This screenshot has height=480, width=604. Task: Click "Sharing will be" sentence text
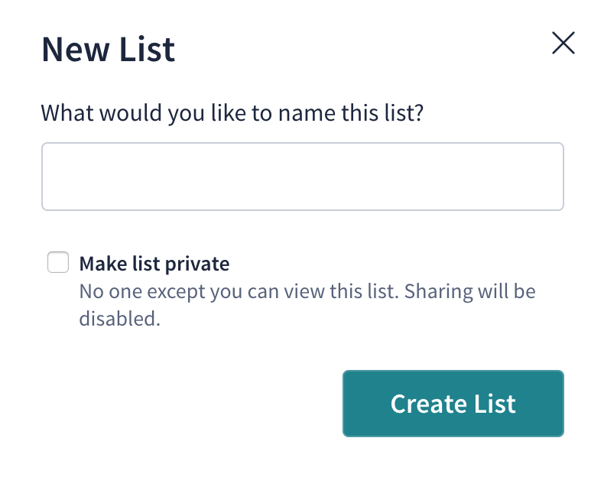(x=470, y=291)
